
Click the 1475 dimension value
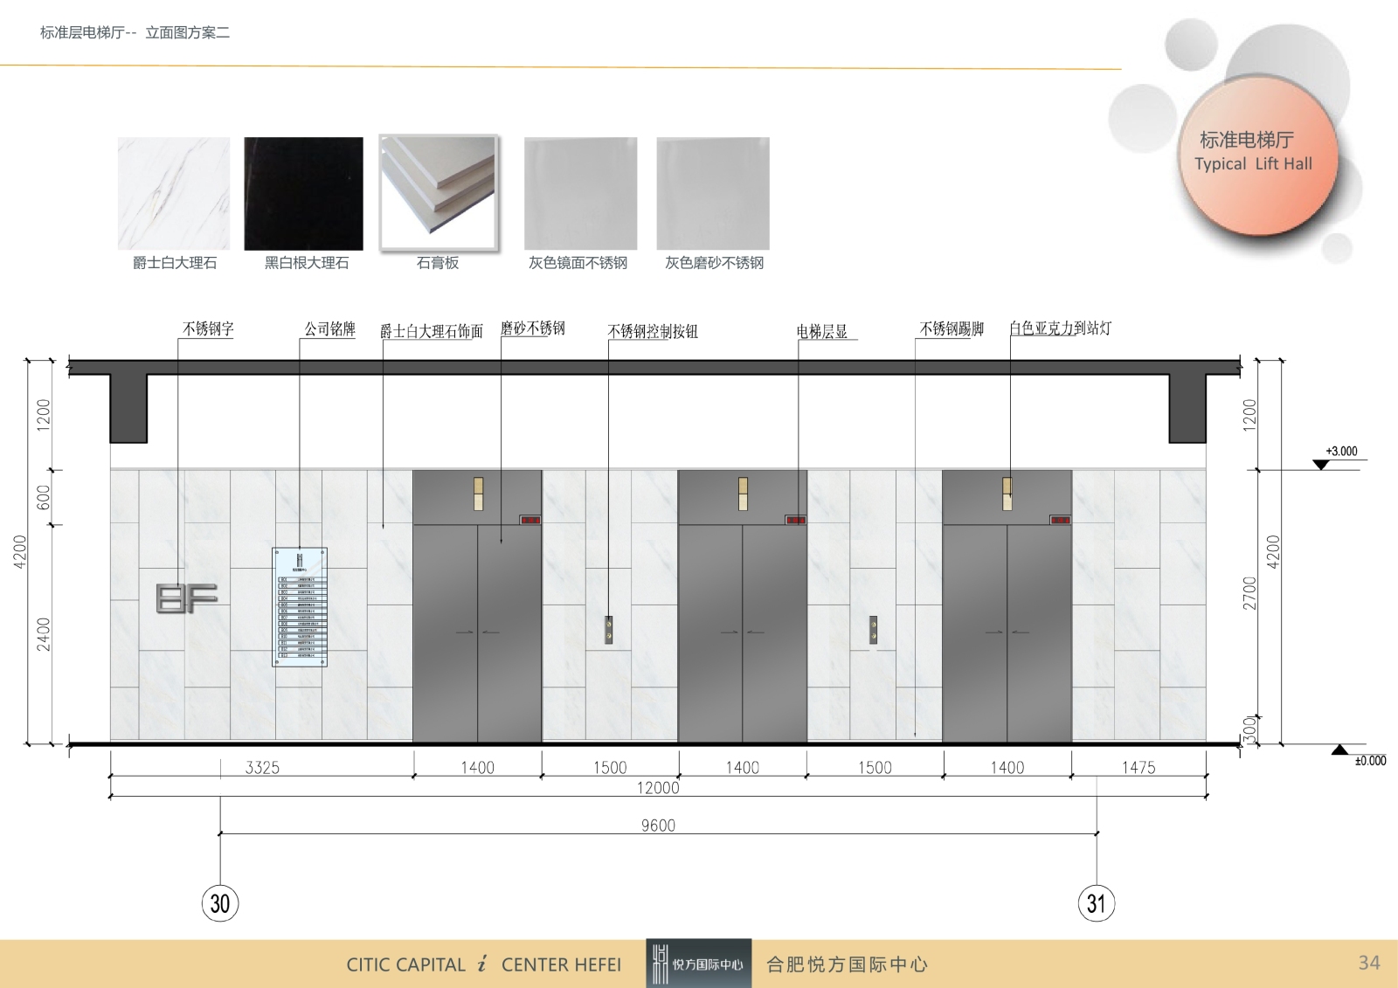1138,768
